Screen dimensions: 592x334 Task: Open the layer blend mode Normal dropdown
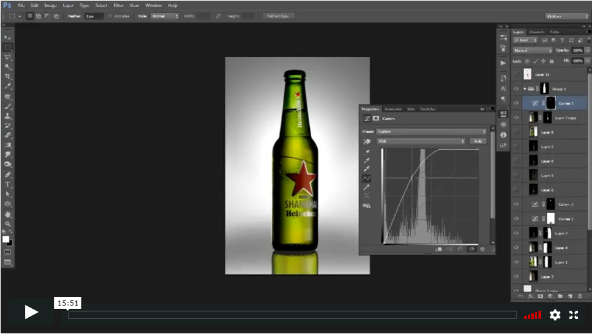(x=533, y=50)
